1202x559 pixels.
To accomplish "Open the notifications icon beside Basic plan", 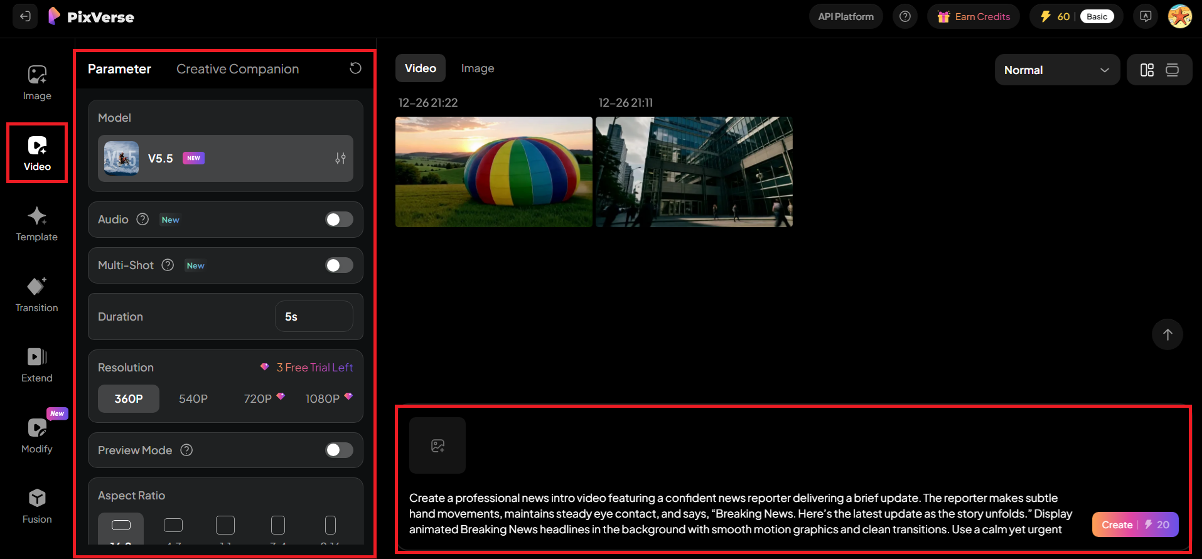I will (1146, 16).
